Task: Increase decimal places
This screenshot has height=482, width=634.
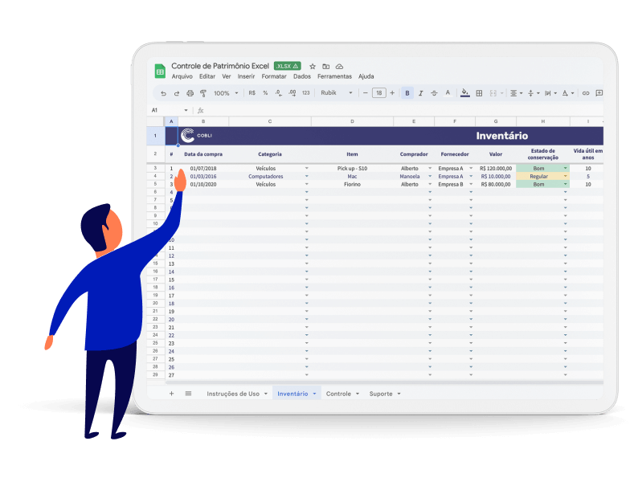Action: (292, 93)
